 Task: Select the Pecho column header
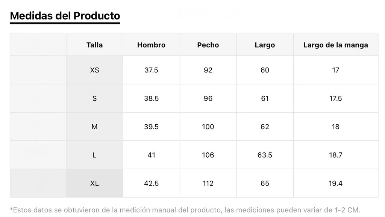(x=208, y=45)
